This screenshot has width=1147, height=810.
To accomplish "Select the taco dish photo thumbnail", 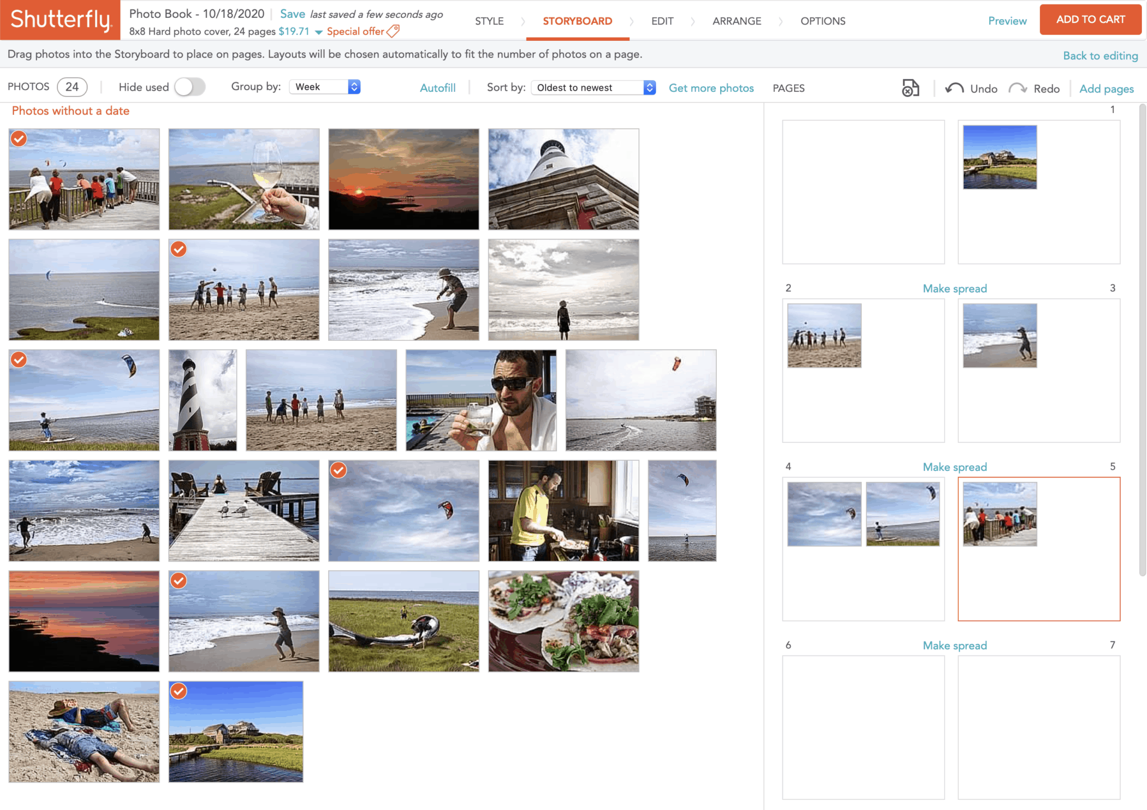I will coord(563,621).
